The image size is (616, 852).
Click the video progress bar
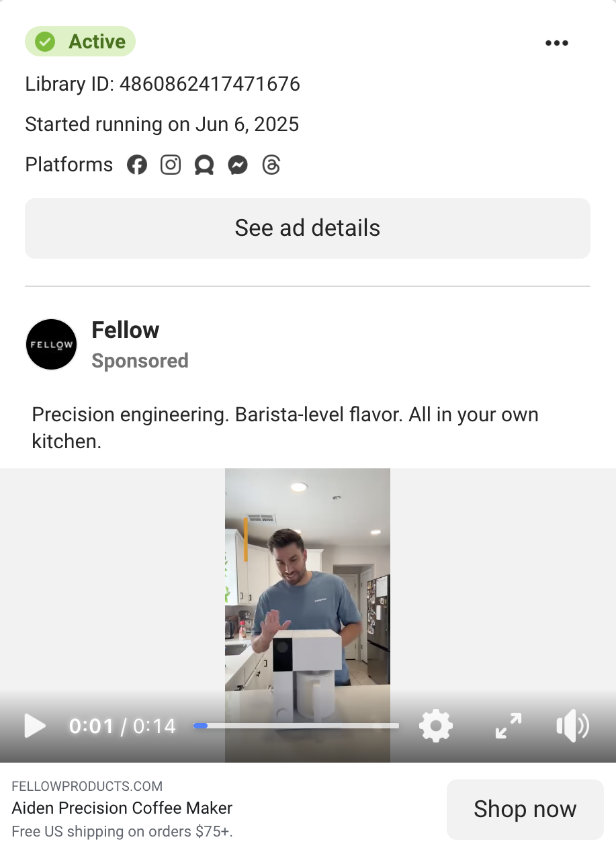(296, 726)
